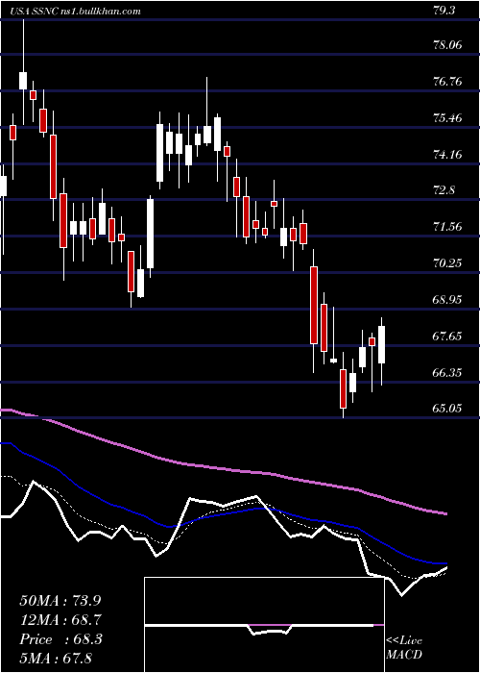480x673 pixels.
Task: Select the 68.95 price axis label
Action: [x=448, y=300]
